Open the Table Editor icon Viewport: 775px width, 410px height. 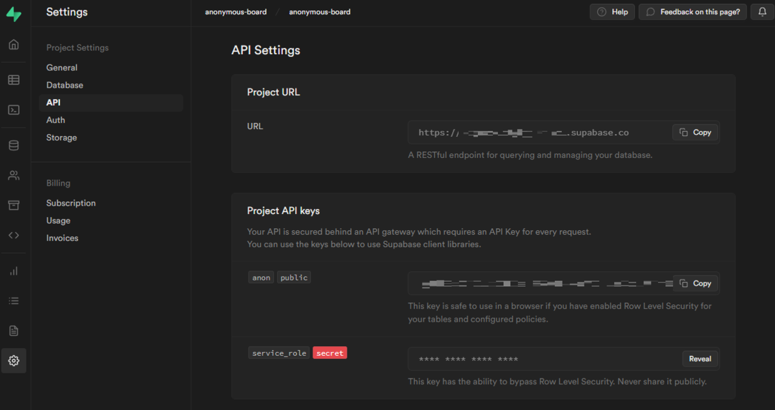click(14, 80)
